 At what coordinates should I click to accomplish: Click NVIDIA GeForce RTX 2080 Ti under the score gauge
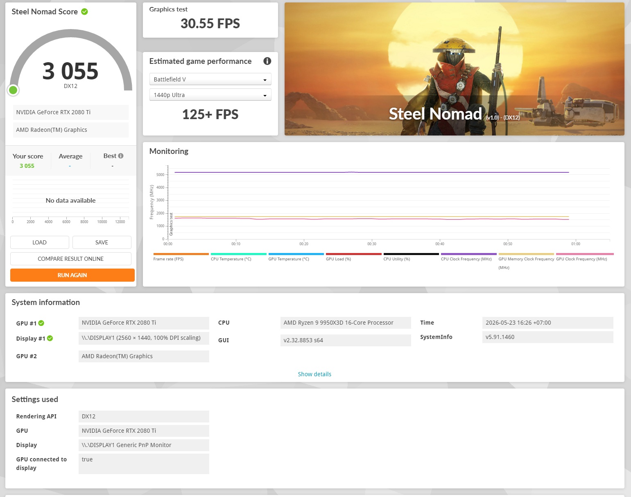coord(70,112)
